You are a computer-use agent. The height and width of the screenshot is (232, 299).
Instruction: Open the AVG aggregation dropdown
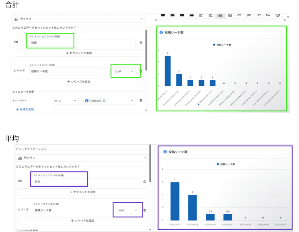[x=127, y=210]
